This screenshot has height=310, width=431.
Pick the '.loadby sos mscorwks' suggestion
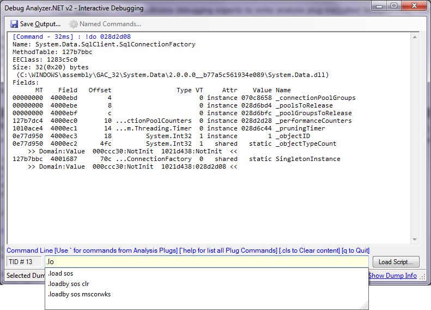79,294
